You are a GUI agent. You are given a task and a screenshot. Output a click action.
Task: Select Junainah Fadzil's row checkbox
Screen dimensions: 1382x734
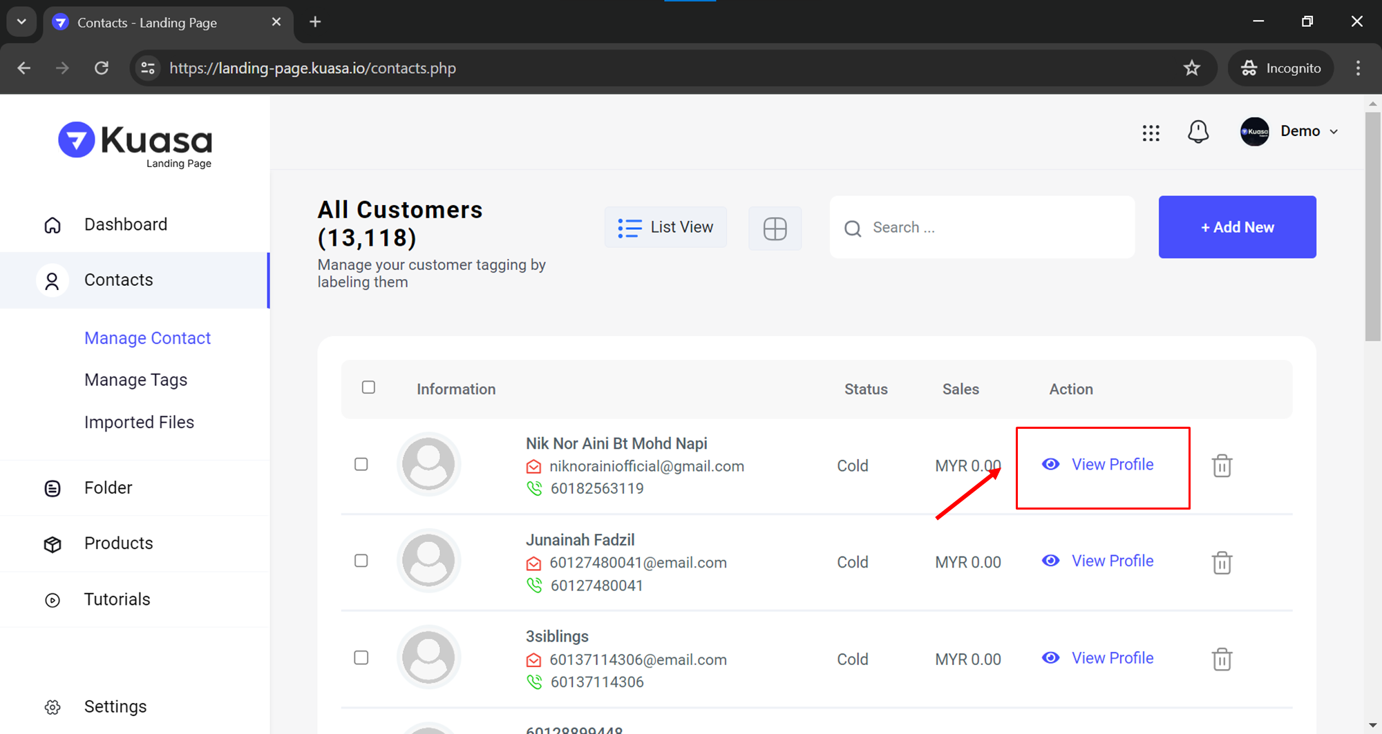coord(361,561)
